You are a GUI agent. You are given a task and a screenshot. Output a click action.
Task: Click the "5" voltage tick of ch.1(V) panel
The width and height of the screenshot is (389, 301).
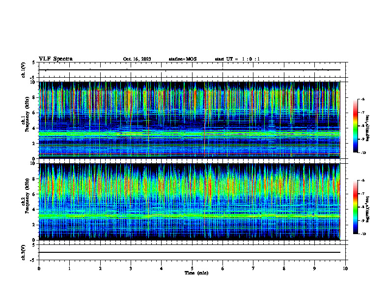click(x=34, y=62)
